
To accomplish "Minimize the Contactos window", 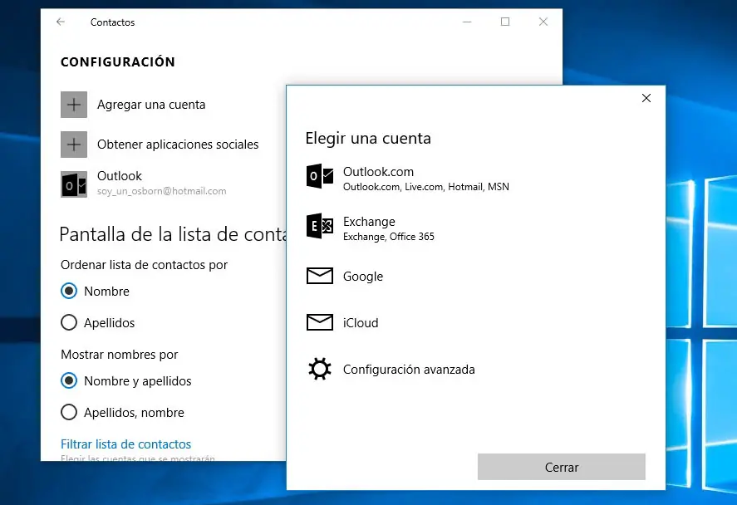I will pyautogui.click(x=467, y=22).
